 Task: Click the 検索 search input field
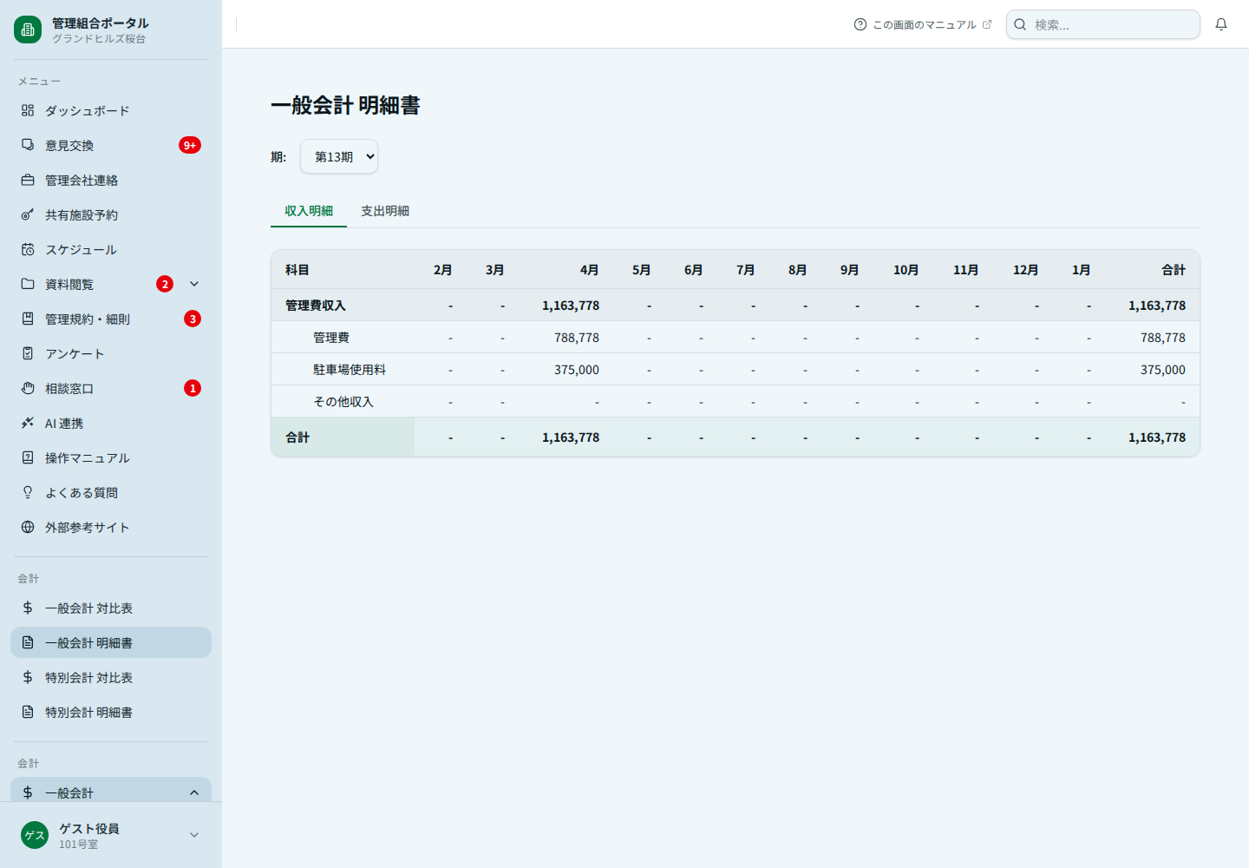(x=1103, y=24)
